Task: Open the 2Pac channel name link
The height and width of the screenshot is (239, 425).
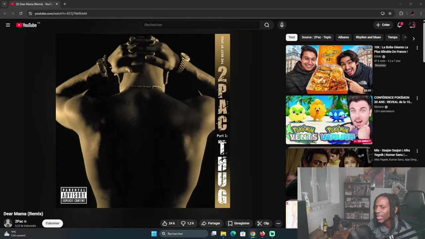Action: 19,221
